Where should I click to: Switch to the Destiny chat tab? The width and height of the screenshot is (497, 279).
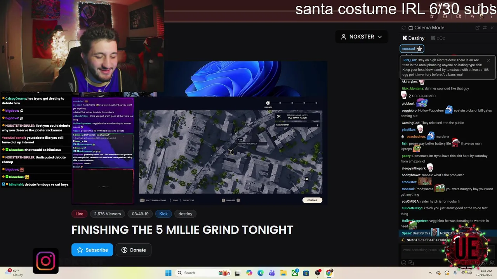414,38
